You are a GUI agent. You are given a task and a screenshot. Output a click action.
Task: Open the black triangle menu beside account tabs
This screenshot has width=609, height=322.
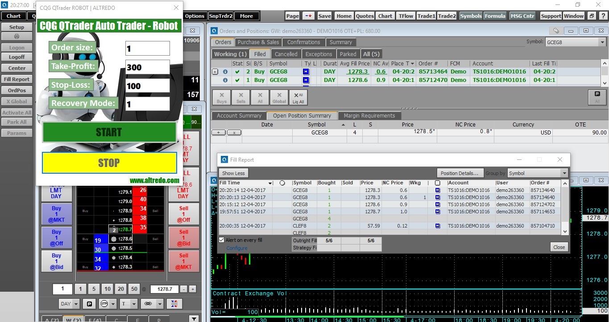coord(194,319)
